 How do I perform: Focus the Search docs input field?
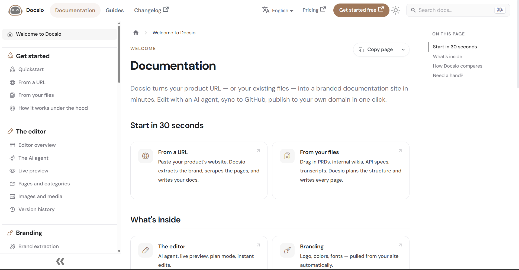pyautogui.click(x=458, y=10)
